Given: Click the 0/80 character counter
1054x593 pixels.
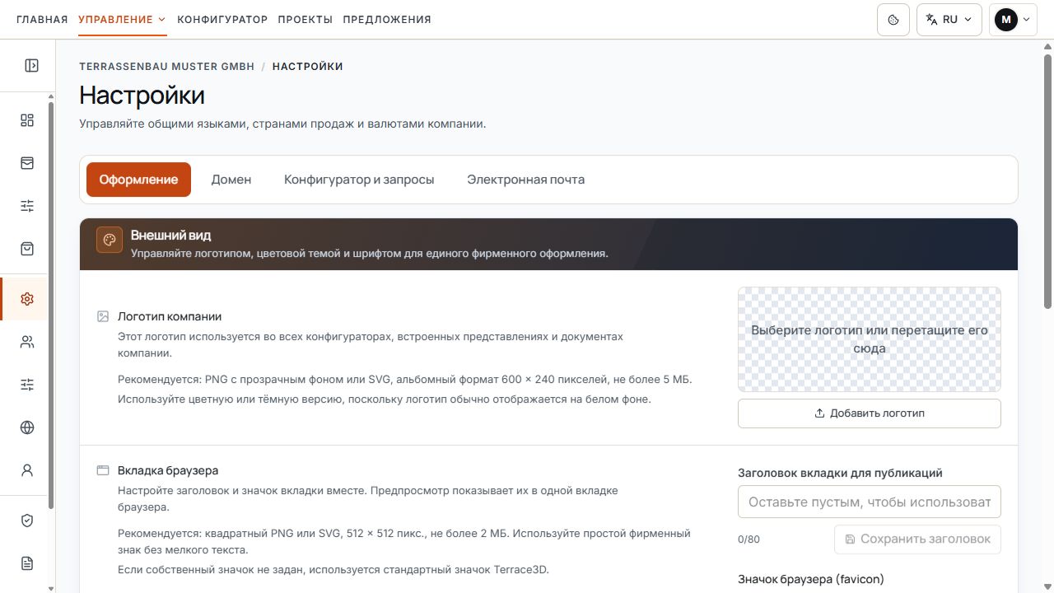Looking at the screenshot, I should (x=749, y=539).
